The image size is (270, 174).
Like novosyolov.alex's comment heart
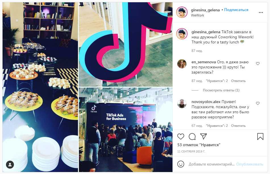point(257,103)
